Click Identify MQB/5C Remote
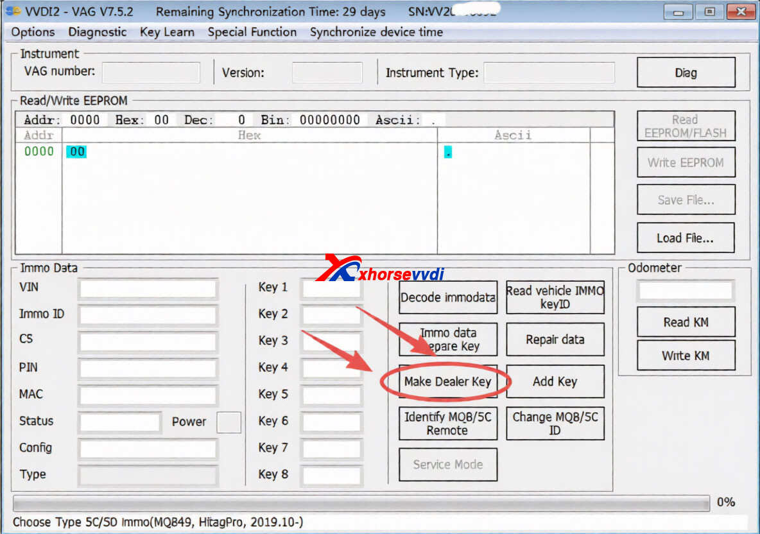The height and width of the screenshot is (534, 760). click(447, 423)
